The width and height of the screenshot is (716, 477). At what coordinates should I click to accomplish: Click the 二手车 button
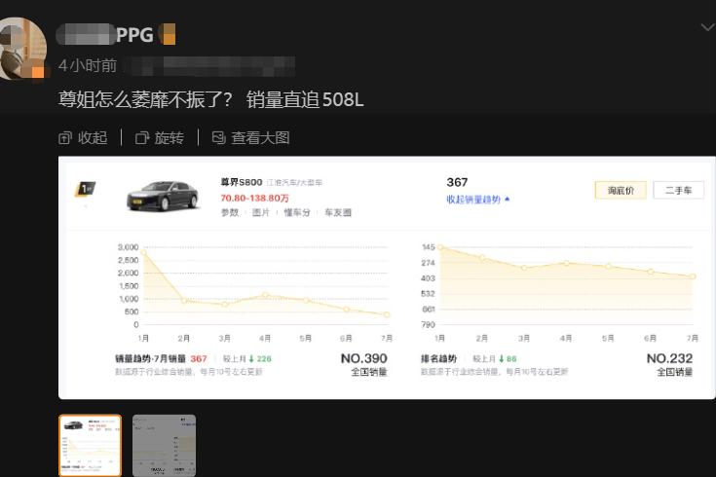679,191
